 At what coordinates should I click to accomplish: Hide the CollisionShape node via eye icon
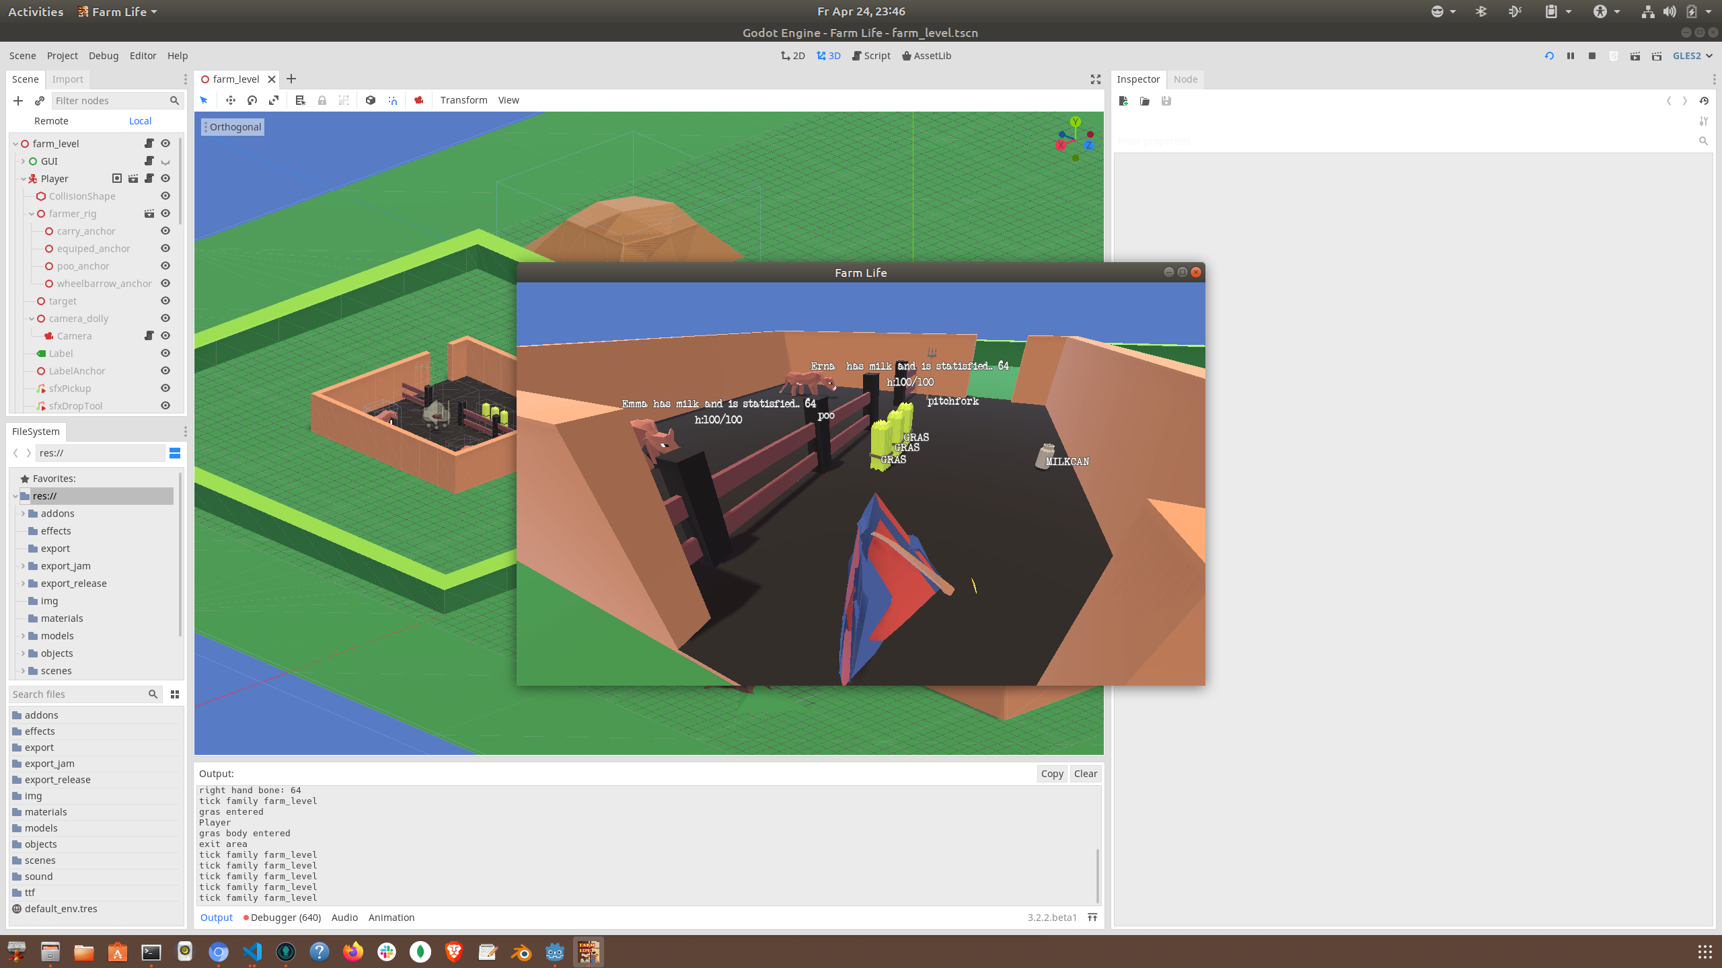coord(165,196)
